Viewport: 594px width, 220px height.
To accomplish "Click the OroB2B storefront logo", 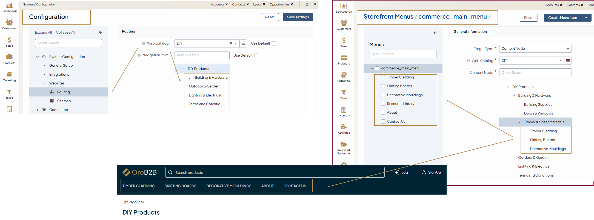I will 139,172.
